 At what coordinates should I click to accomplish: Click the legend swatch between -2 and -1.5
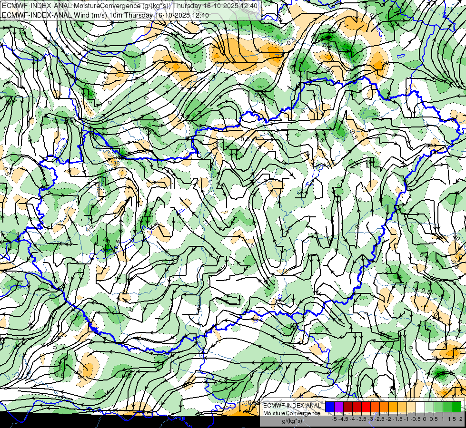(x=393, y=407)
